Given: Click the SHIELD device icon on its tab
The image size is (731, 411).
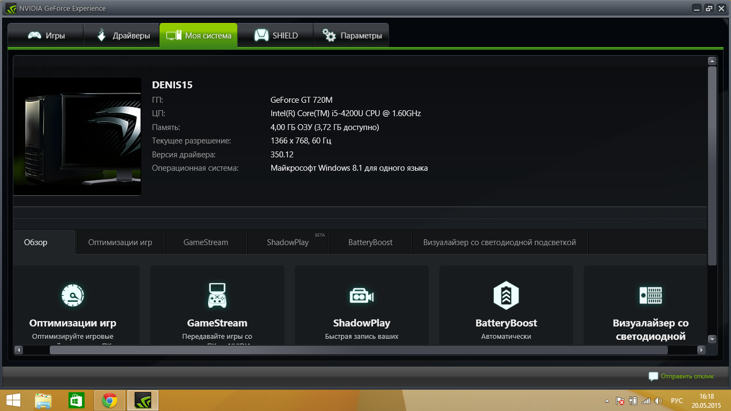Looking at the screenshot, I should [x=261, y=36].
